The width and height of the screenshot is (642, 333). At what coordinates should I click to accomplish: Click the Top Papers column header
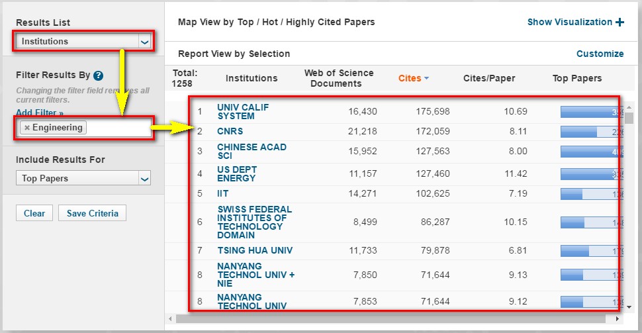tap(577, 78)
